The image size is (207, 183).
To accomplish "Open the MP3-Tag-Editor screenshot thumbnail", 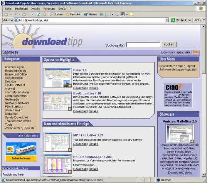I will (x=57, y=142).
